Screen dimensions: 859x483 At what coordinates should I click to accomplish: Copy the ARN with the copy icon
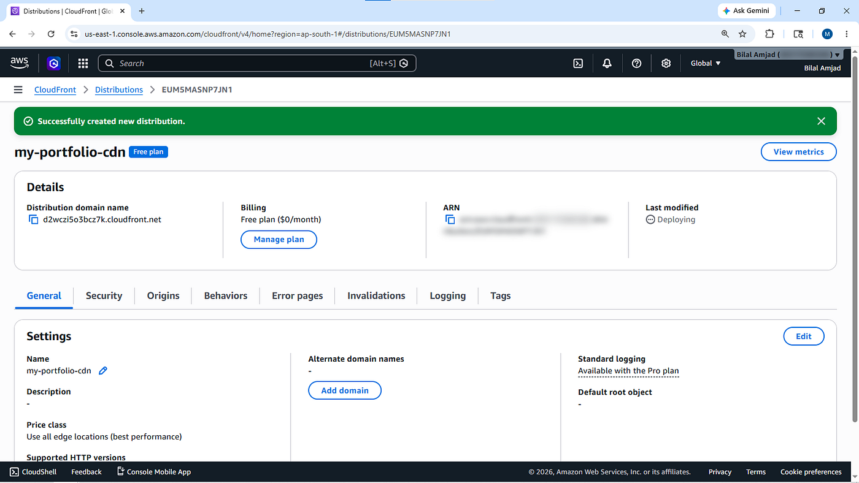click(450, 219)
